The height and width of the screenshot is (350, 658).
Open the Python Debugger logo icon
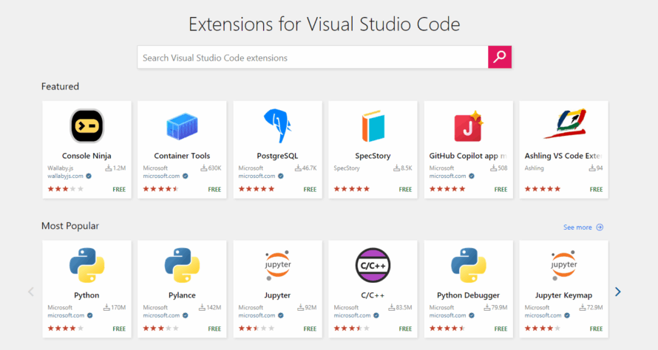468,265
